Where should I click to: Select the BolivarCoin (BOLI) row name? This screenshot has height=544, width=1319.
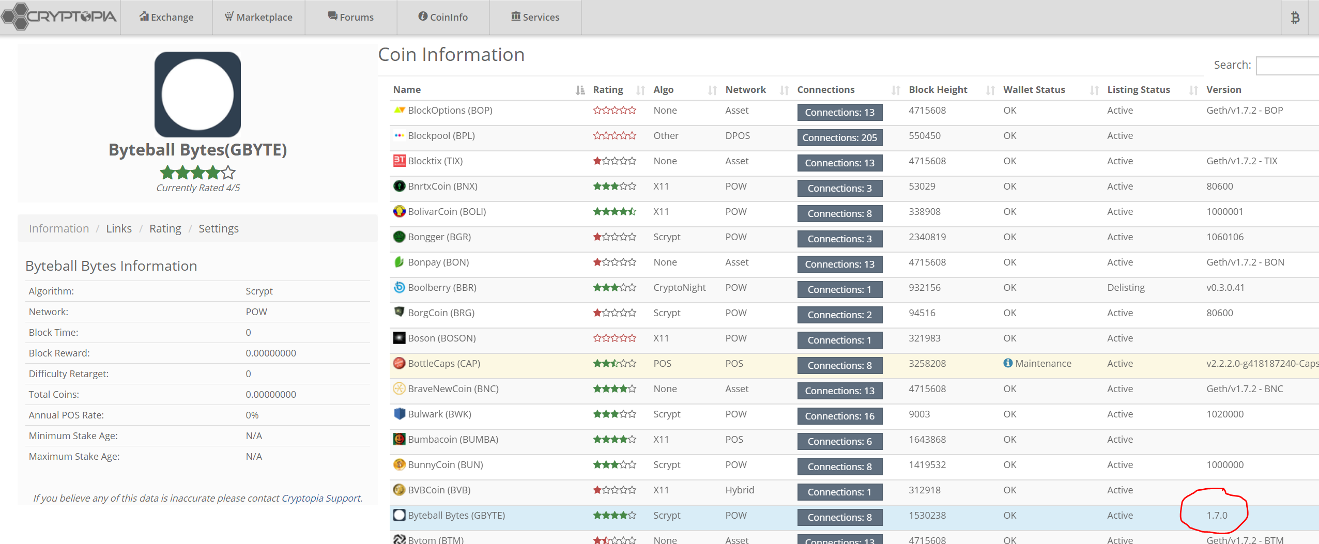[447, 211]
